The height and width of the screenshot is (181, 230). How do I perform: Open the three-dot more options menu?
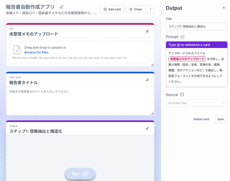click(x=151, y=9)
